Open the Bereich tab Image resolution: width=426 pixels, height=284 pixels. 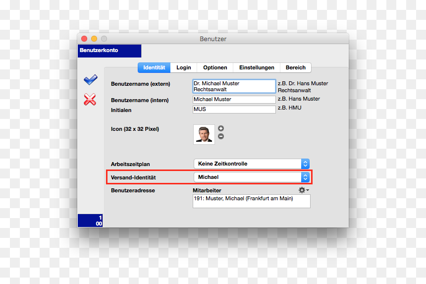[296, 67]
